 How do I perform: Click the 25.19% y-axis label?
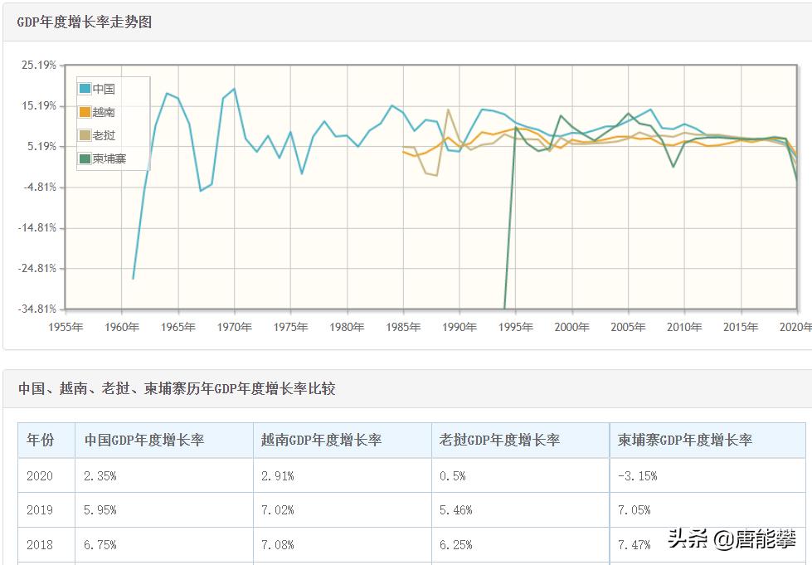(x=37, y=65)
